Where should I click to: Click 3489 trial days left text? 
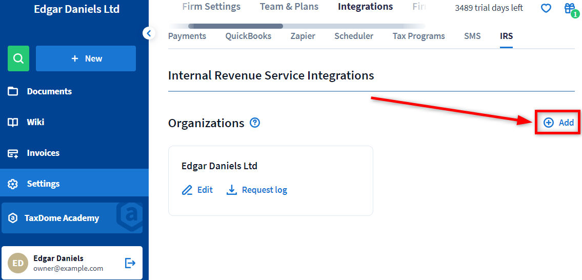click(x=489, y=8)
